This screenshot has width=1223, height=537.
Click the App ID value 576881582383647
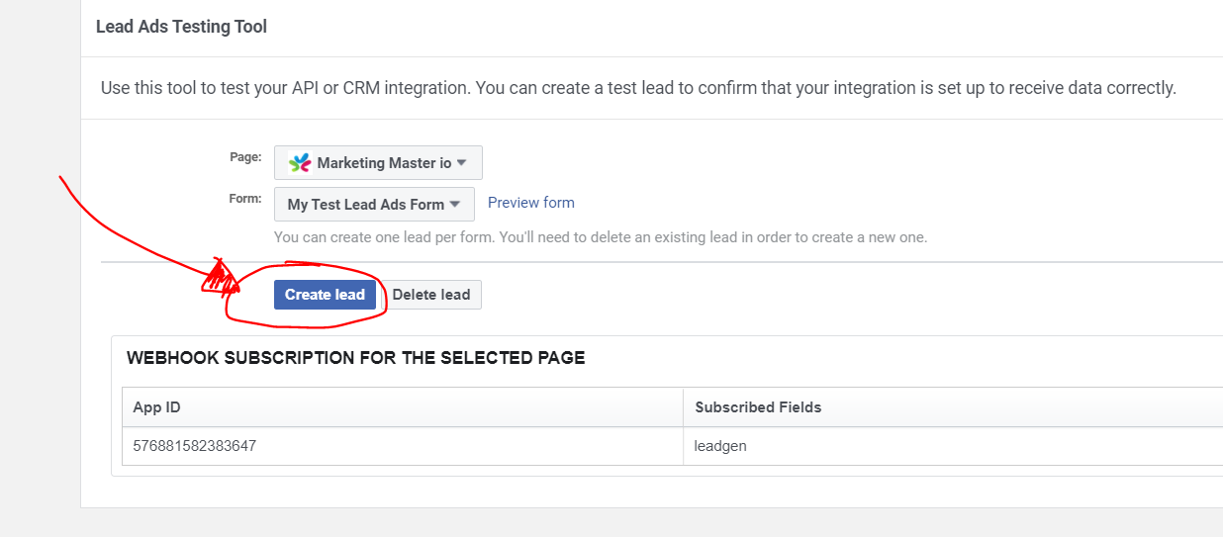(195, 446)
